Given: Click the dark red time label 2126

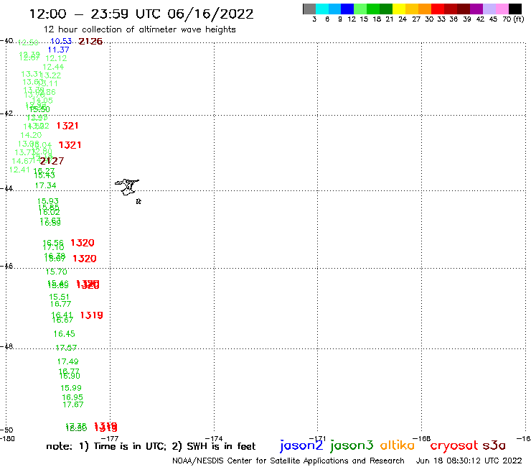Looking at the screenshot, I should point(90,42).
